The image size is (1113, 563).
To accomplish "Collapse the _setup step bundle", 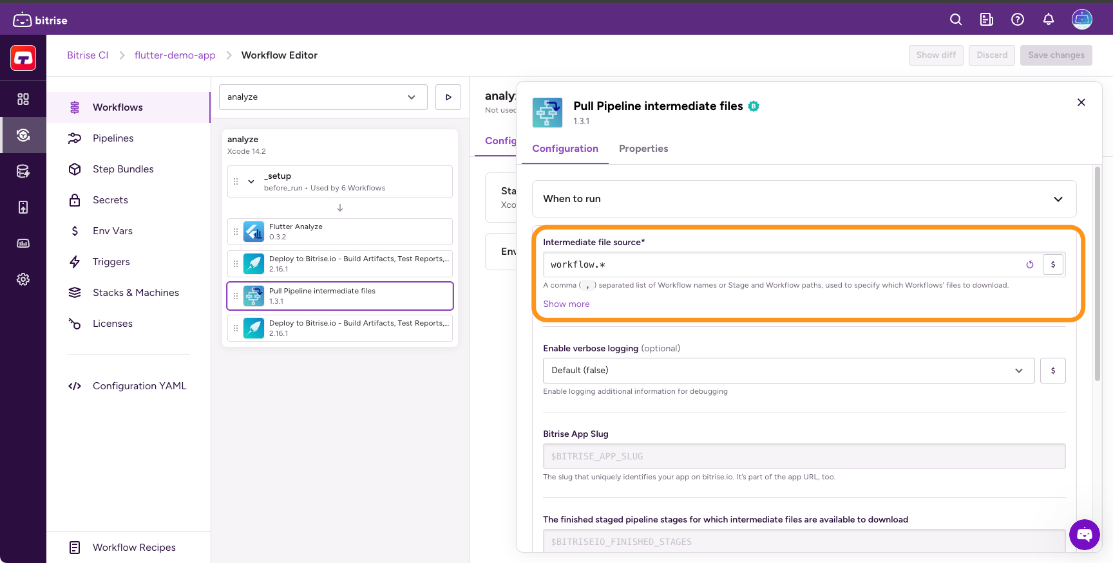I will tap(251, 181).
